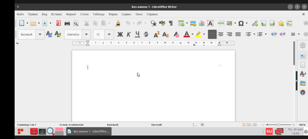This screenshot has width=308, height=139.
Task: Set justified paragraph alignment
Action: click(238, 34)
